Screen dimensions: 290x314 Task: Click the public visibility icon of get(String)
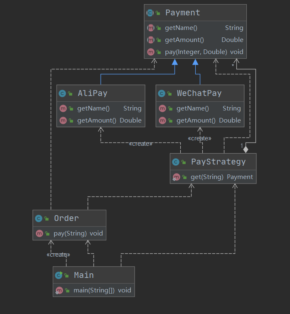(x=184, y=177)
